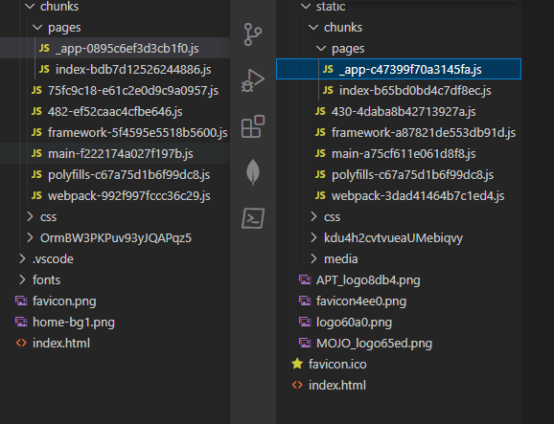Open the Source Control view
The image size is (554, 424).
coord(253,34)
